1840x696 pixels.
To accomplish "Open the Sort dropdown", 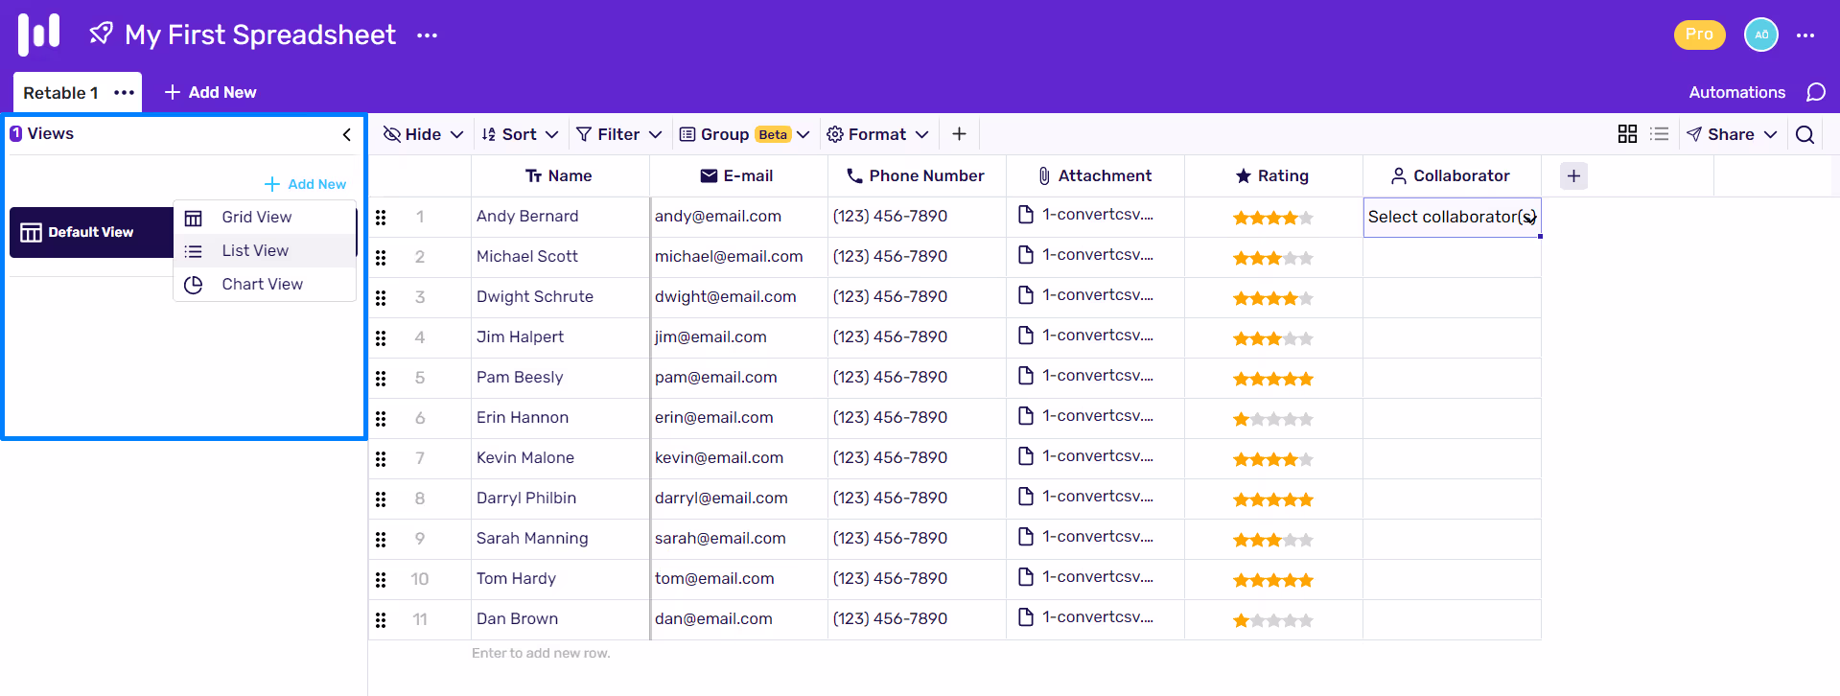I will pyautogui.click(x=520, y=134).
